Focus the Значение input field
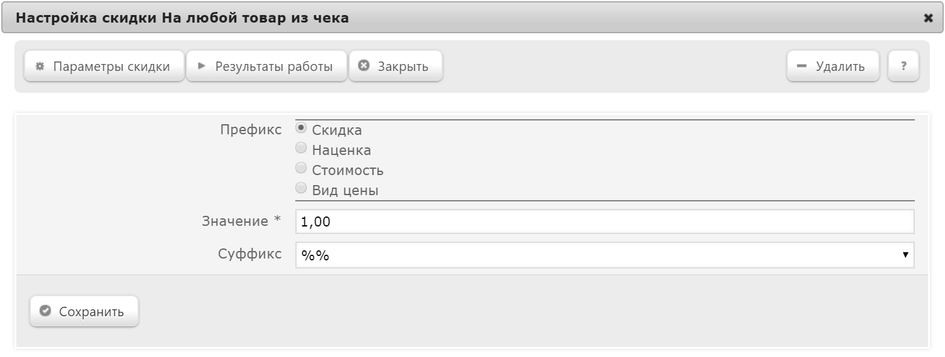This screenshot has width=945, height=357. click(604, 221)
